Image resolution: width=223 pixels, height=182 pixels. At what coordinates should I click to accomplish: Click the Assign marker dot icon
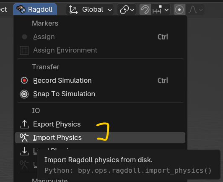(24, 37)
